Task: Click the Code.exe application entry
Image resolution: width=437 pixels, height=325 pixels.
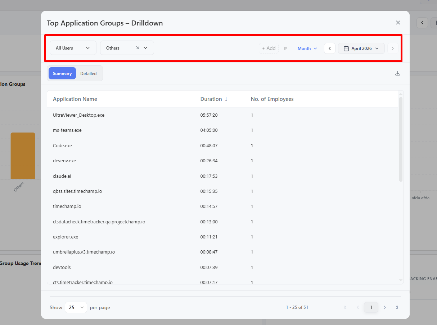Action: [x=62, y=146]
